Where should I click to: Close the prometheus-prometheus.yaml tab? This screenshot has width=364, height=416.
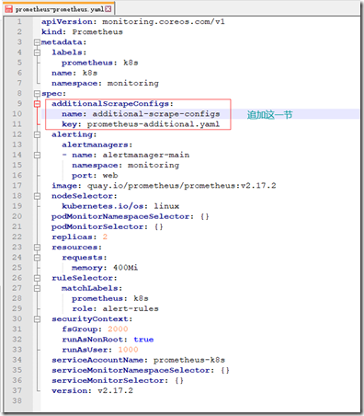[108, 9]
